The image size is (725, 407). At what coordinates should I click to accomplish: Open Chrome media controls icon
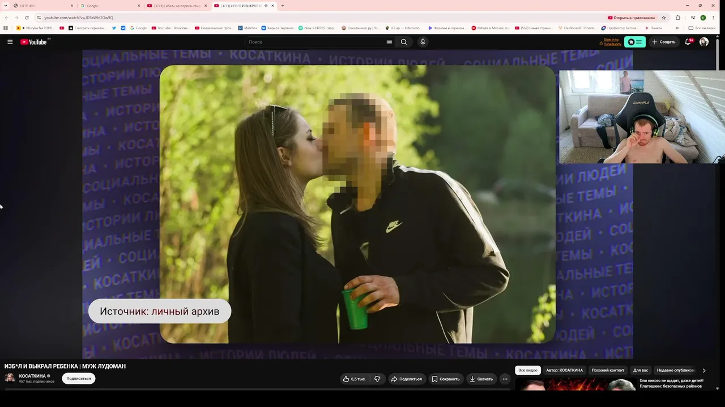click(693, 18)
